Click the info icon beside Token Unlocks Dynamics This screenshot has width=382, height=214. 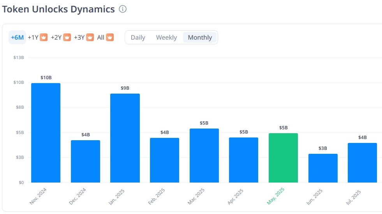pos(123,9)
